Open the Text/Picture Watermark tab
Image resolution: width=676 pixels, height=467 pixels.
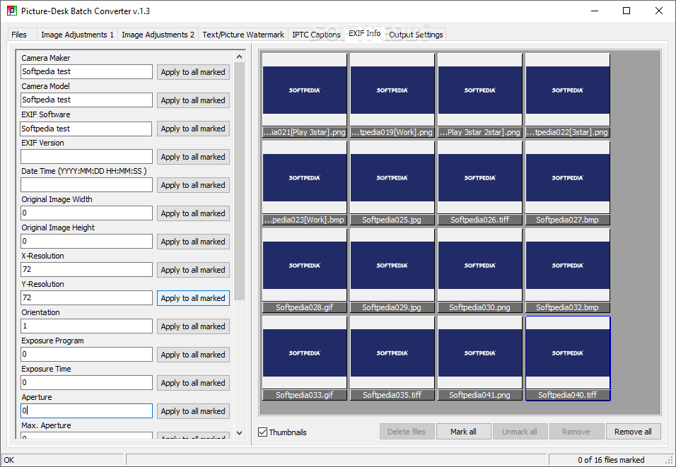pos(243,35)
